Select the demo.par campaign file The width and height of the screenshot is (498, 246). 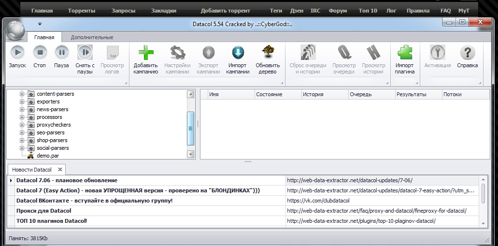pyautogui.click(x=48, y=156)
